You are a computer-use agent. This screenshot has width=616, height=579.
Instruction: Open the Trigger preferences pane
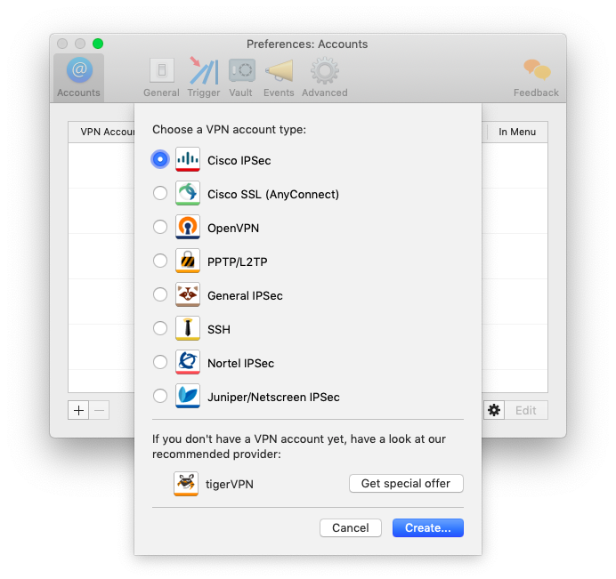point(204,77)
